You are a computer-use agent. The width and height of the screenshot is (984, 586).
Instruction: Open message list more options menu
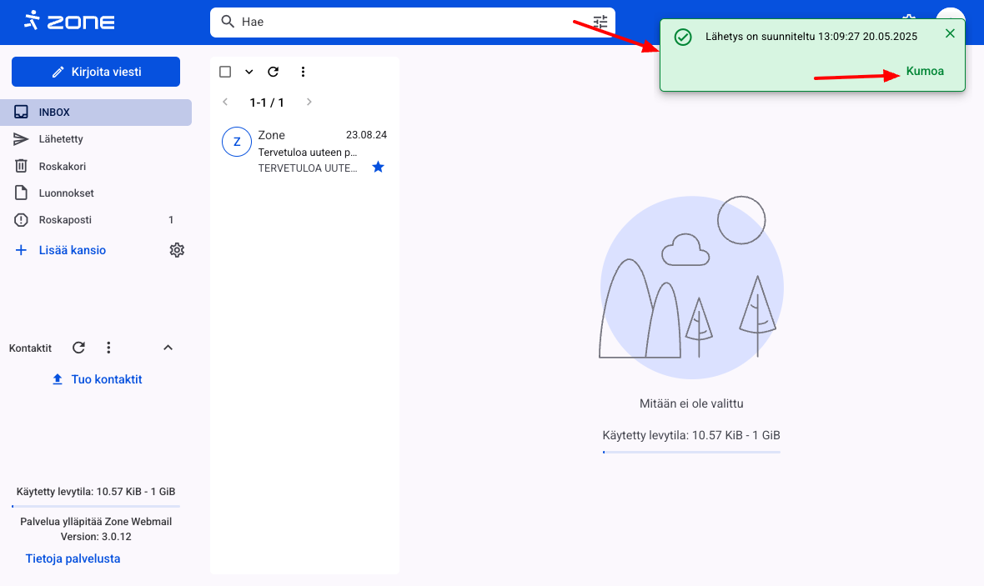click(x=303, y=72)
